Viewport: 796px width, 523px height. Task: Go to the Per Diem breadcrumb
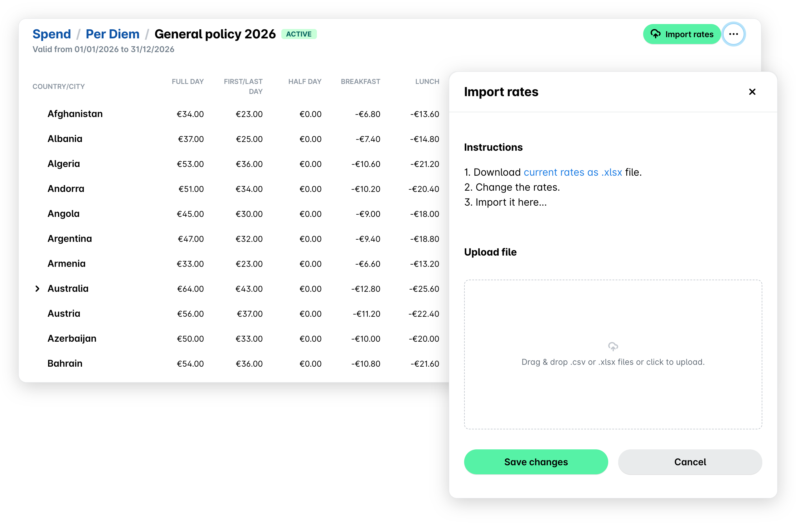[x=112, y=34]
